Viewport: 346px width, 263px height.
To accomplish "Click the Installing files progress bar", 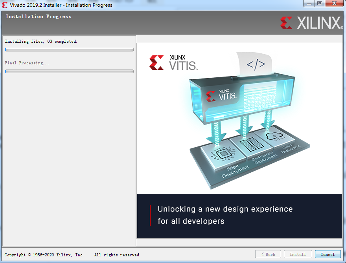I will tap(69, 50).
